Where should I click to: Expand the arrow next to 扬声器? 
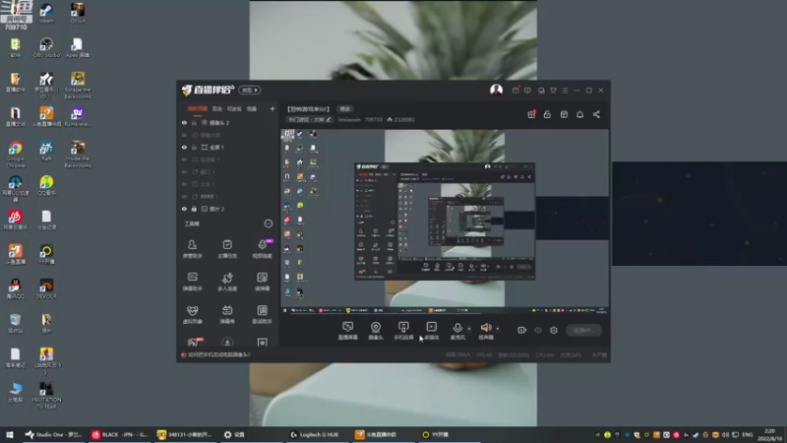(x=498, y=329)
